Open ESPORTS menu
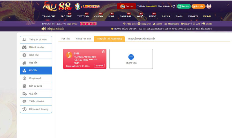The height and width of the screenshot is (138, 232). tap(193, 16)
